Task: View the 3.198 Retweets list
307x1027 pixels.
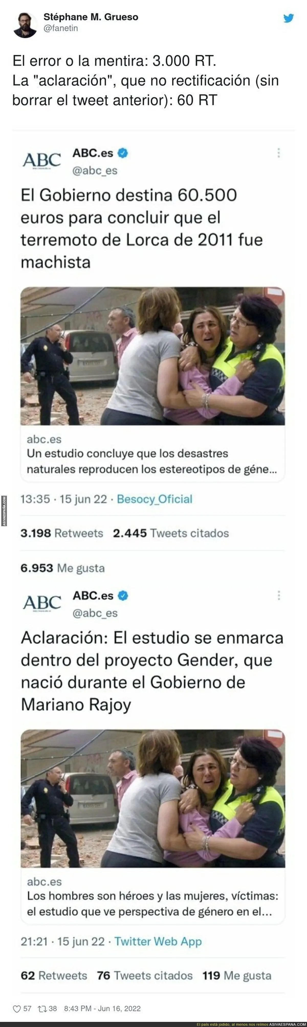Action: 62,533
